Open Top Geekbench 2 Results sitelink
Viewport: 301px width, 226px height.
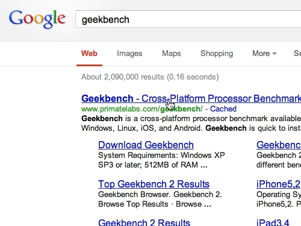[154, 184]
